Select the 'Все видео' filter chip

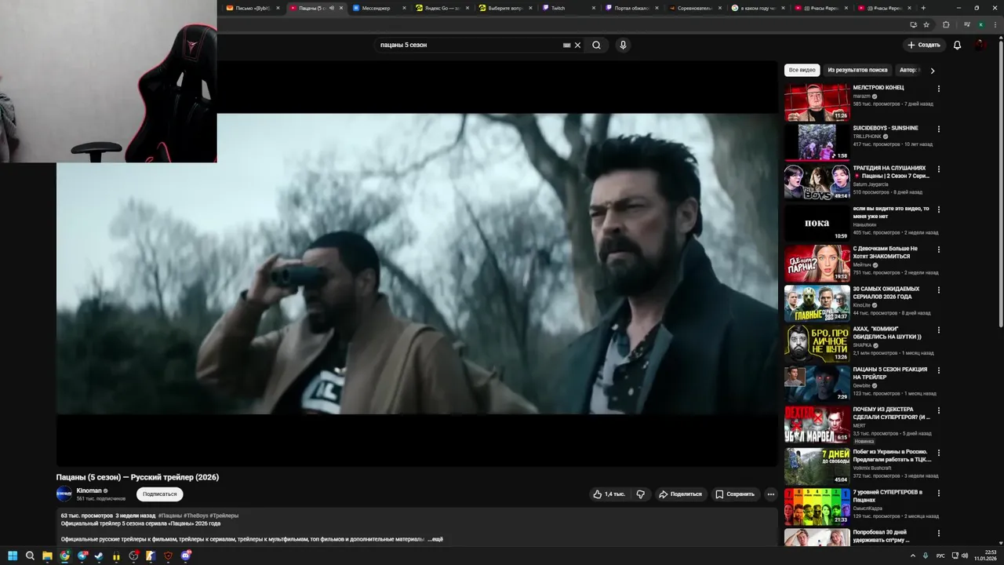click(802, 71)
